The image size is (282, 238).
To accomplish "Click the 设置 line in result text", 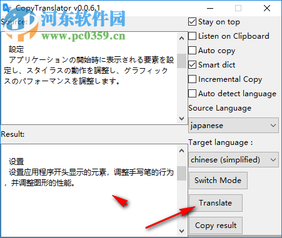I will (x=16, y=162).
